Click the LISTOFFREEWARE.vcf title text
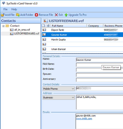 66,21
